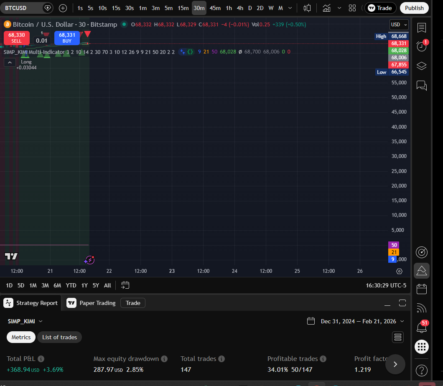Image resolution: width=443 pixels, height=386 pixels.
Task: Open the candlestick chart style icon
Action: coord(307,8)
